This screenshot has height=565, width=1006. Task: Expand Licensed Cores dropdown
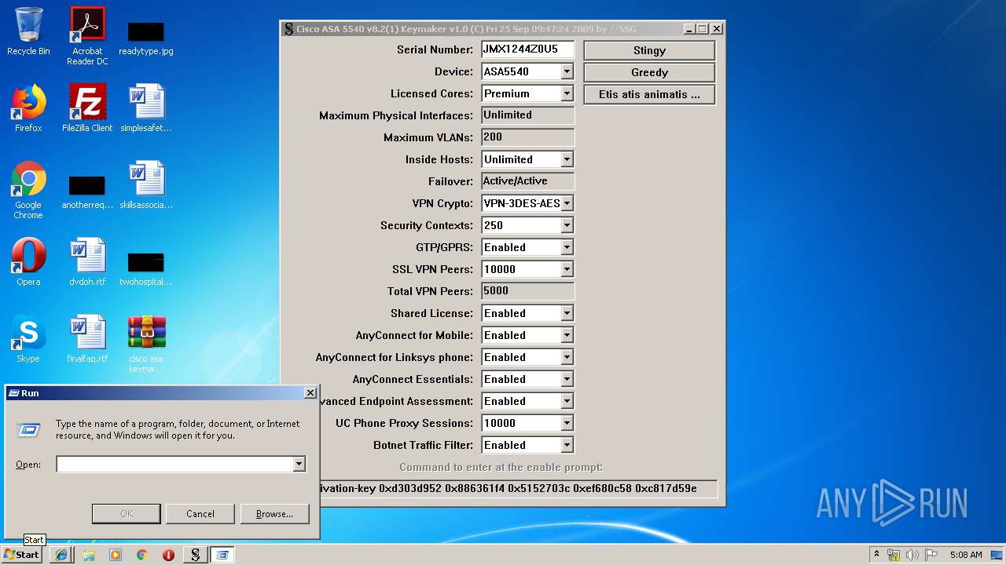[567, 93]
